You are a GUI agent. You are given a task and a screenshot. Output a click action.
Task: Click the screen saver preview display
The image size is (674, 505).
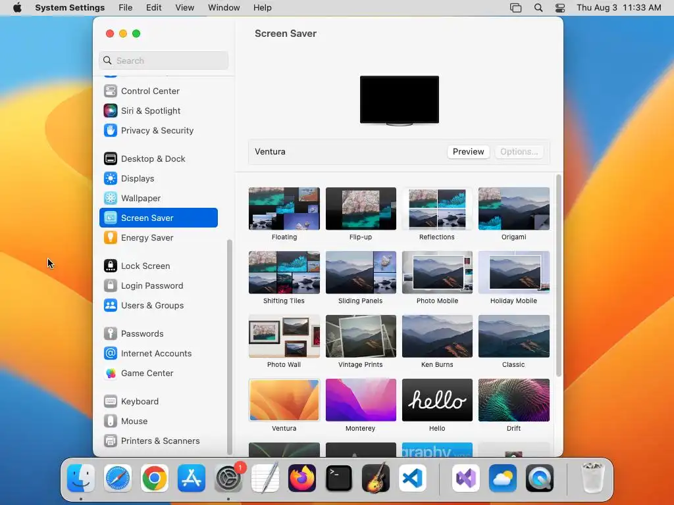(x=400, y=101)
